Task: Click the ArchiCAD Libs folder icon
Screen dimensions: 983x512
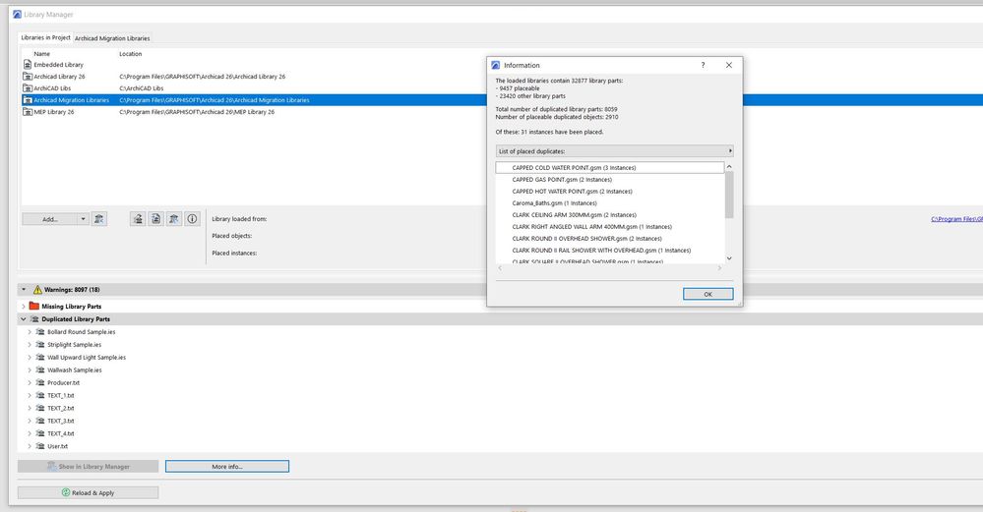Action: 27,88
